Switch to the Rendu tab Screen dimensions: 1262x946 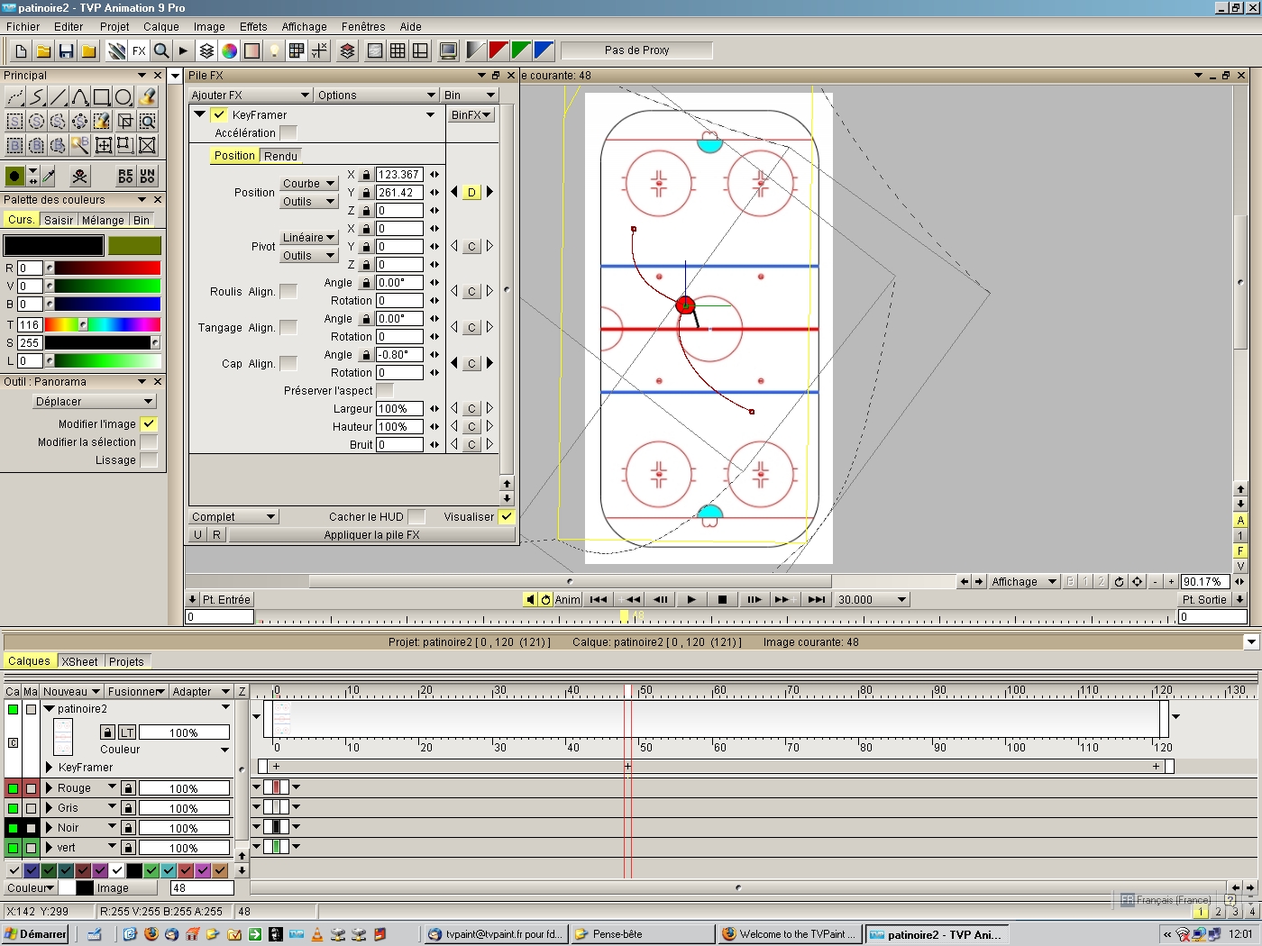[x=280, y=156]
